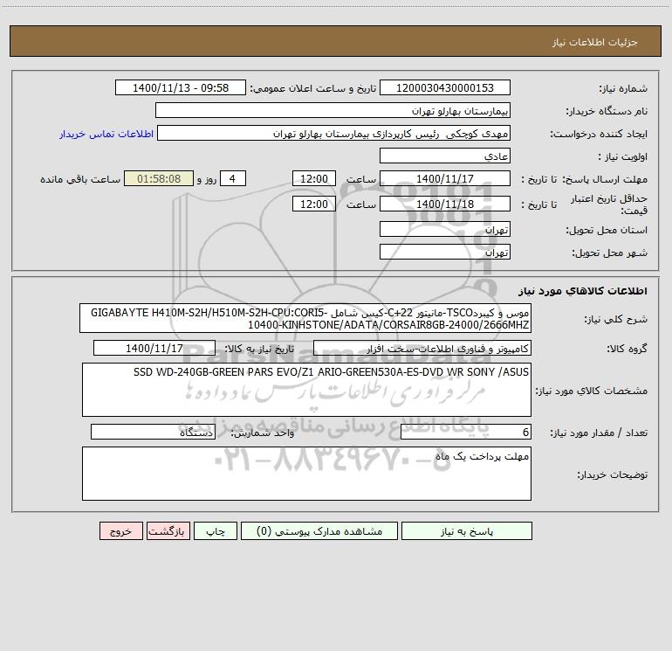
Task: Click the label 'تعداد / مقدار مورد نیاز:'
Action: point(599,433)
